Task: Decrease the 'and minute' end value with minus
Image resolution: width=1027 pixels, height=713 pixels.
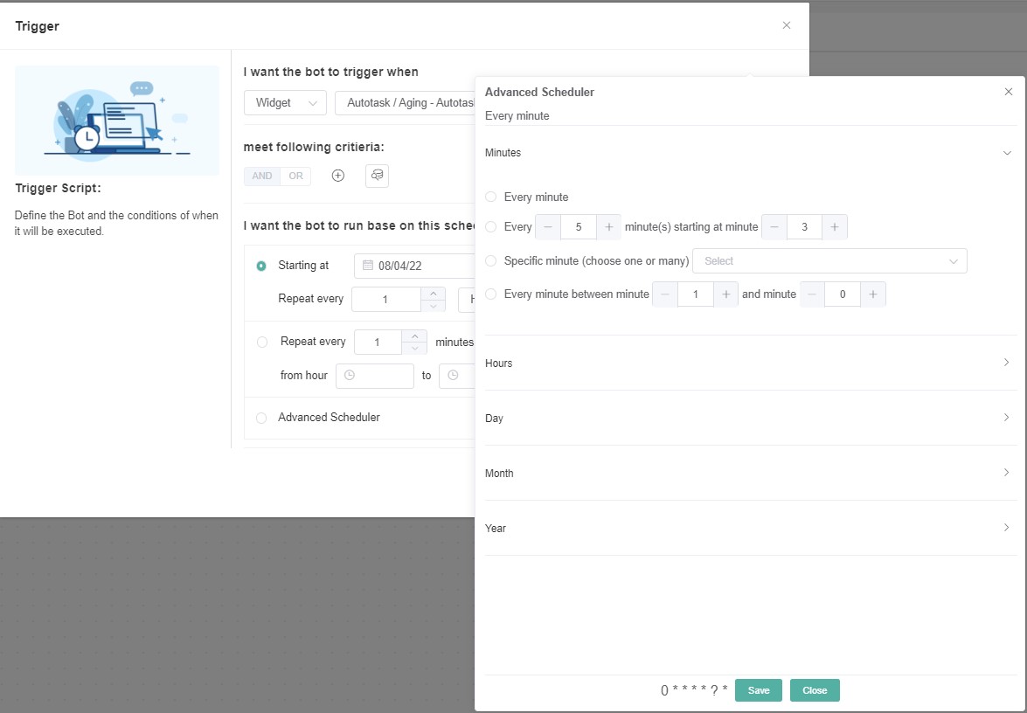Action: coord(813,294)
